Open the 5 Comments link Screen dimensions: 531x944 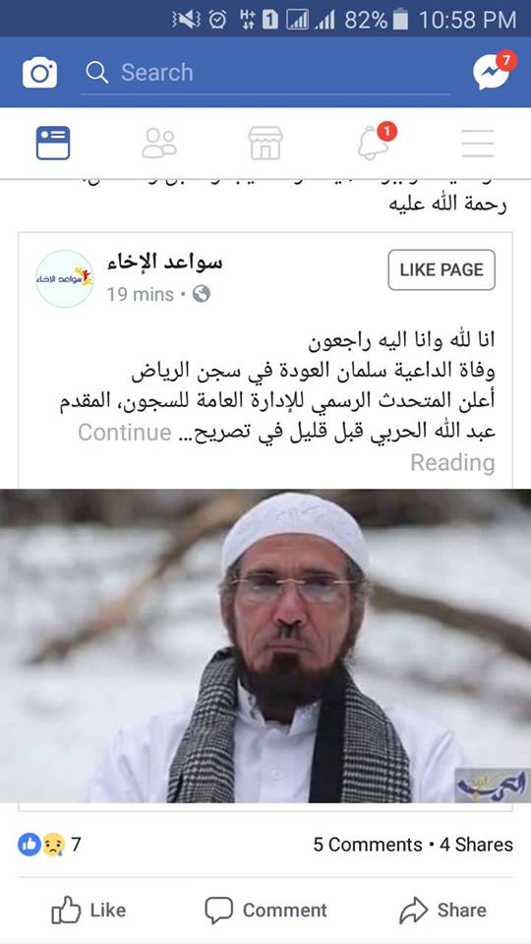(x=367, y=845)
